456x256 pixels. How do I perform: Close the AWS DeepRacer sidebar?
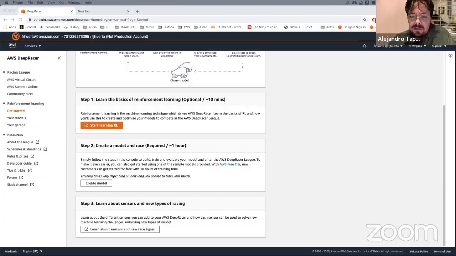pos(59,58)
